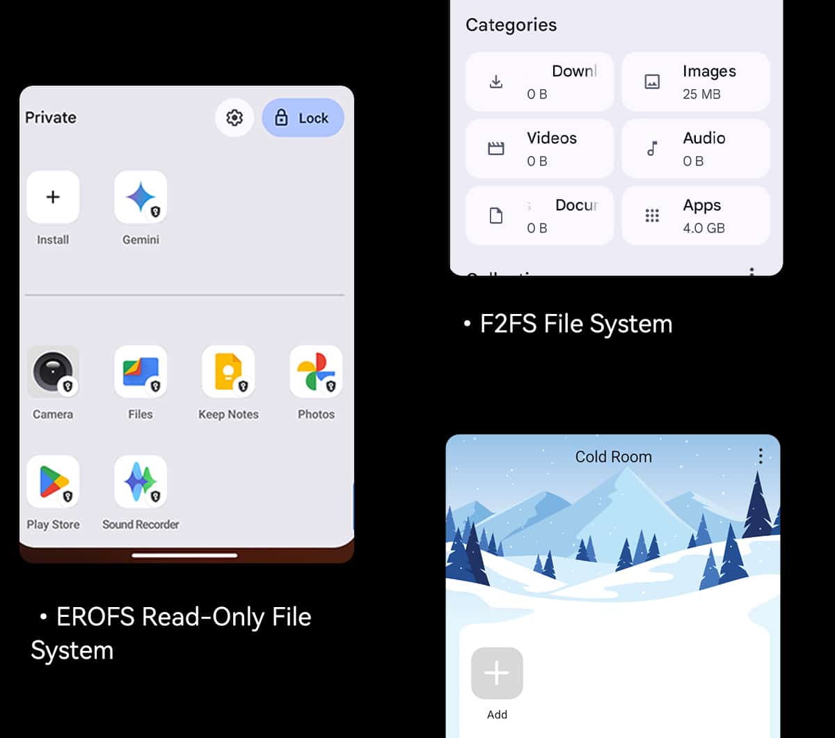Image resolution: width=835 pixels, height=738 pixels.
Task: Click the EROFS Read-Only File System caption
Action: pos(171,634)
